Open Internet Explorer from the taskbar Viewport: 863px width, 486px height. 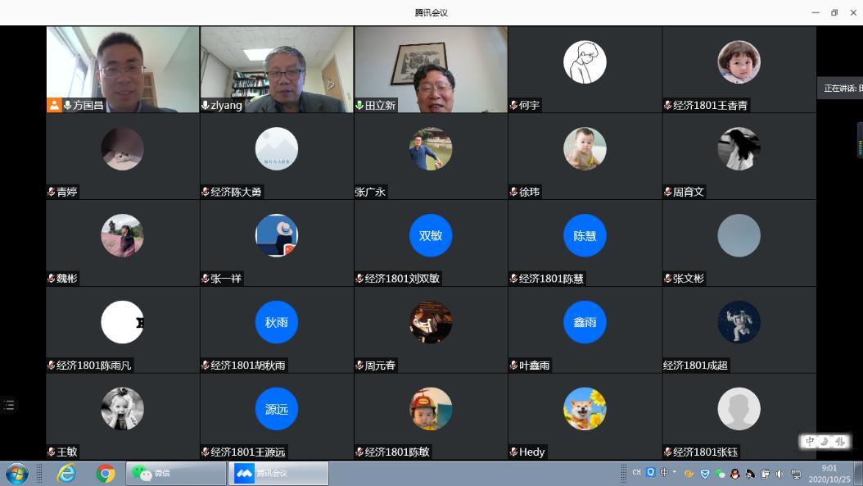(66, 473)
